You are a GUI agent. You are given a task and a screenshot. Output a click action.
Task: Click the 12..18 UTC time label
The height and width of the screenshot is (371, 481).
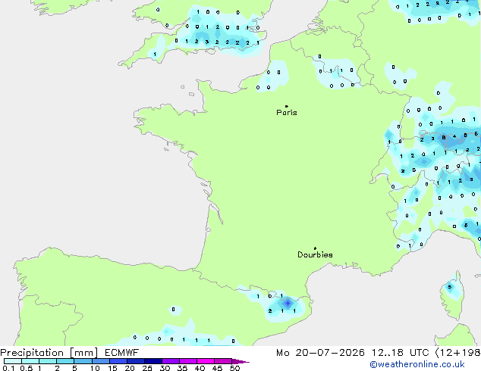[x=400, y=353]
